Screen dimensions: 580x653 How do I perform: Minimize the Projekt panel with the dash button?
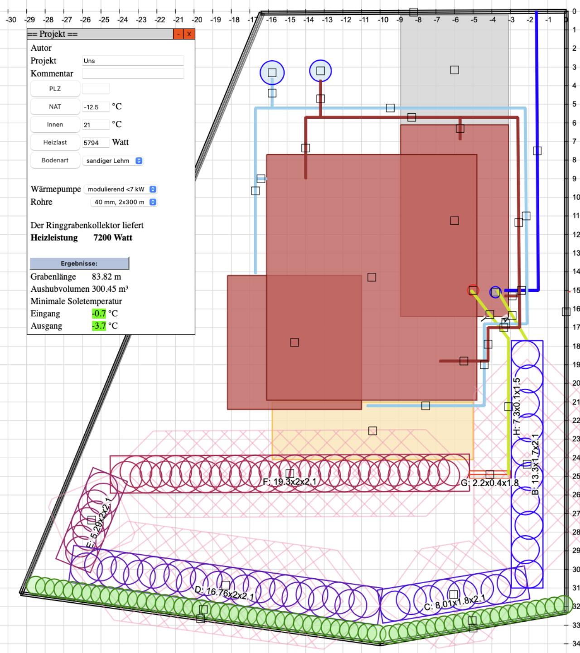coord(179,34)
